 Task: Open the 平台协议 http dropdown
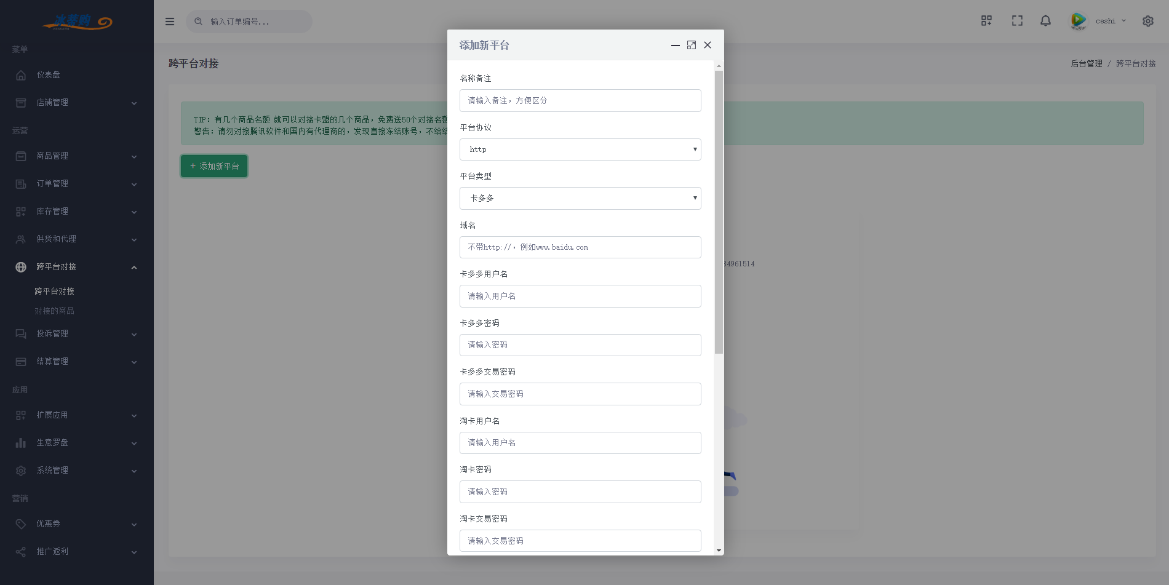click(x=580, y=149)
